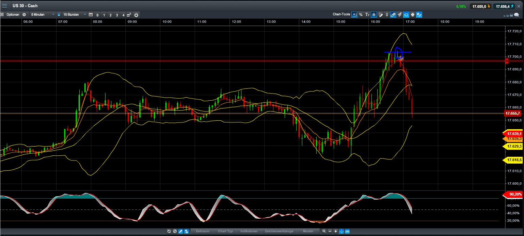Open the template settings gear
Image resolution: width=524 pixels, height=236 pixels.
coord(136,15)
